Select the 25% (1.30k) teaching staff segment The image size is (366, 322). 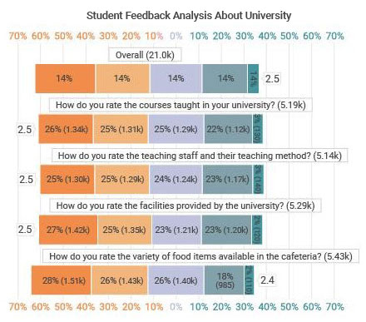click(x=67, y=179)
